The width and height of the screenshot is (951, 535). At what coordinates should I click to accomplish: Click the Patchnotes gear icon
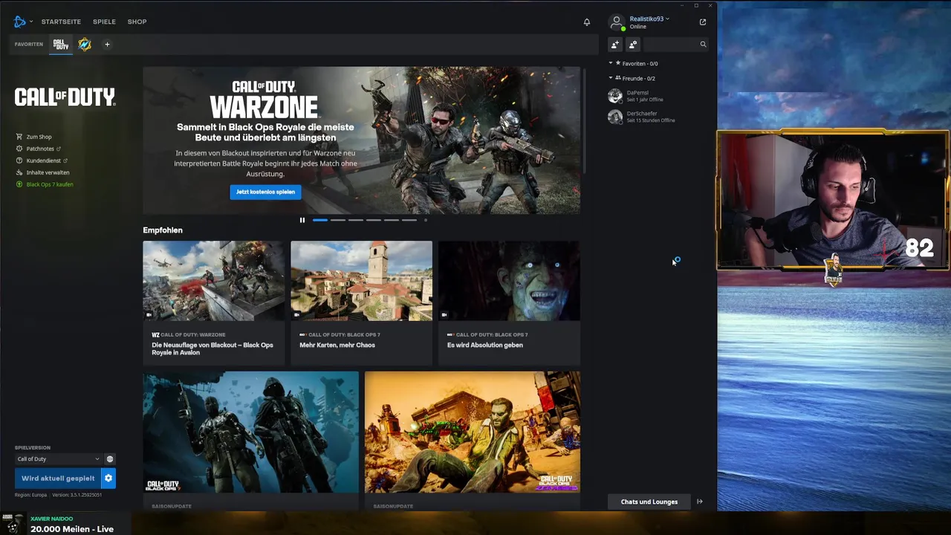19,149
